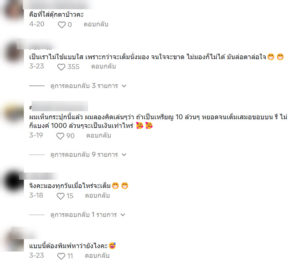Like the comment with 0 likes

point(62,25)
